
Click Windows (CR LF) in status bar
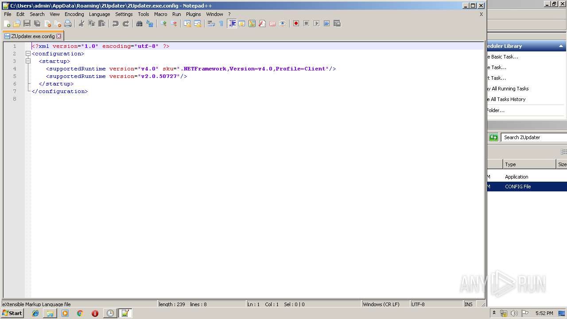pos(385,304)
